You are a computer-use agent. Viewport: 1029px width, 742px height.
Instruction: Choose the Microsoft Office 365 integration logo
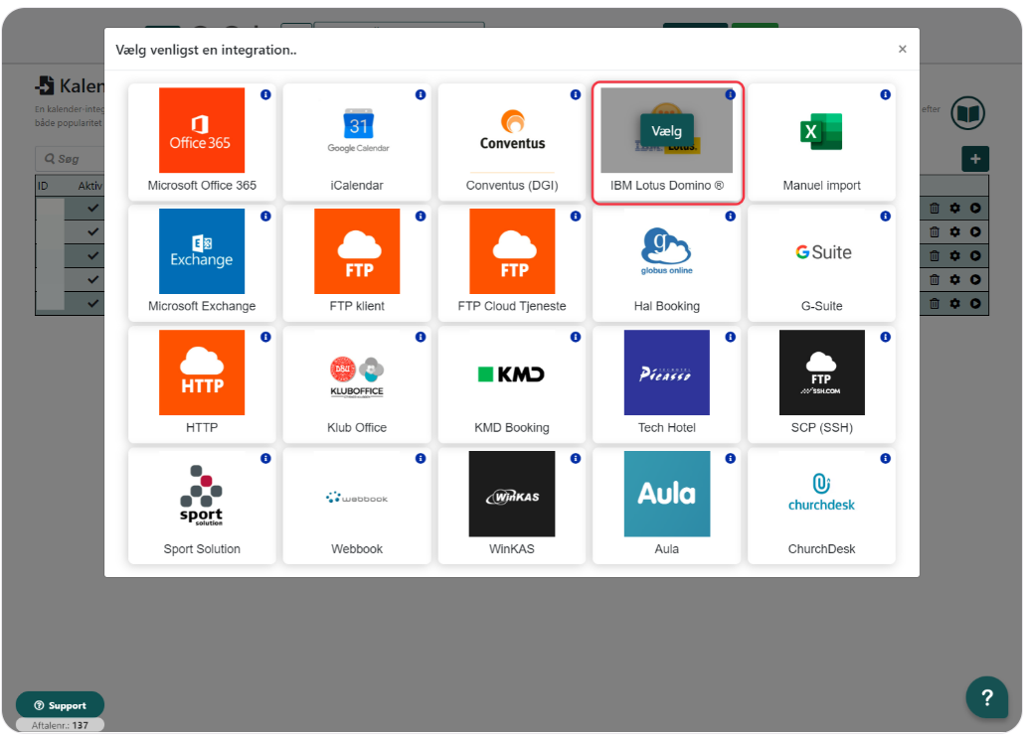click(202, 130)
